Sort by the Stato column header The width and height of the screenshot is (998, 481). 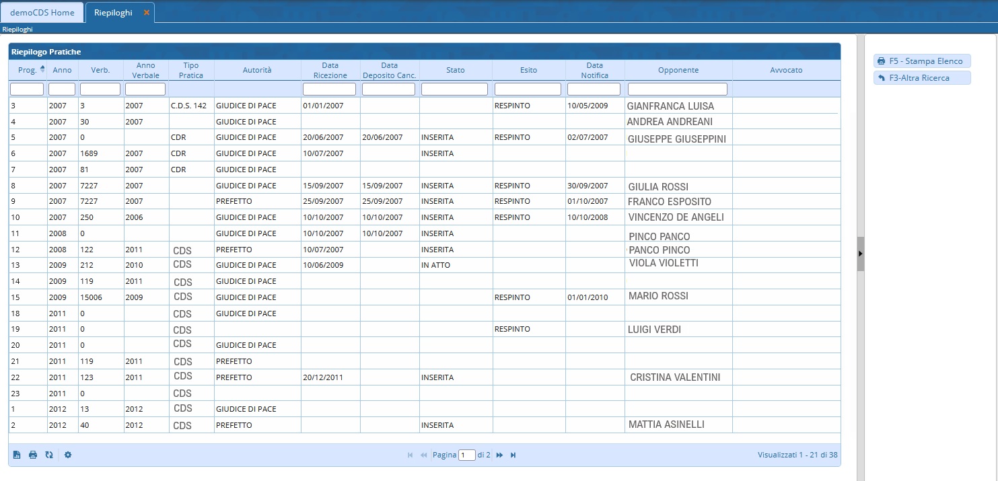tap(455, 70)
